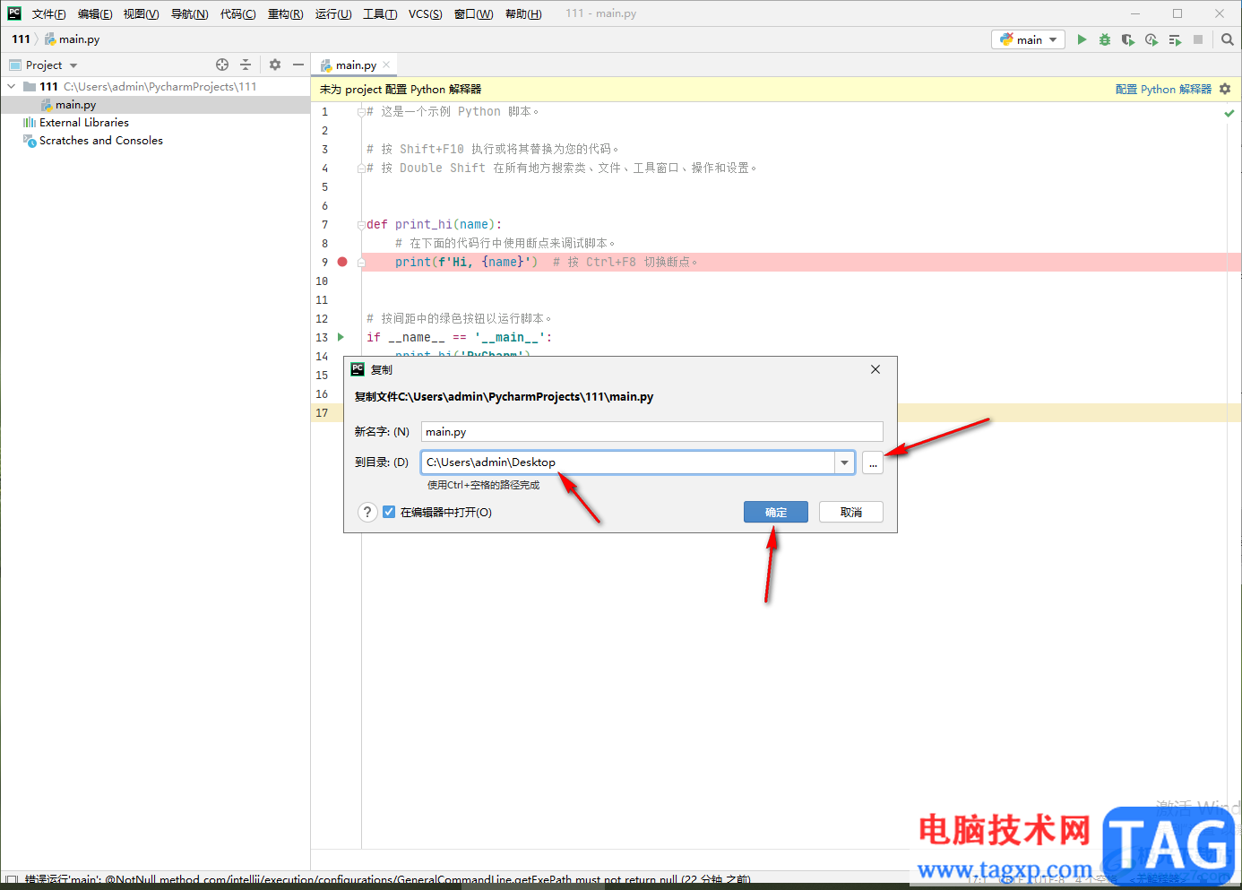This screenshot has width=1242, height=890.
Task: Select opened file locate target icon
Action: pyautogui.click(x=222, y=65)
